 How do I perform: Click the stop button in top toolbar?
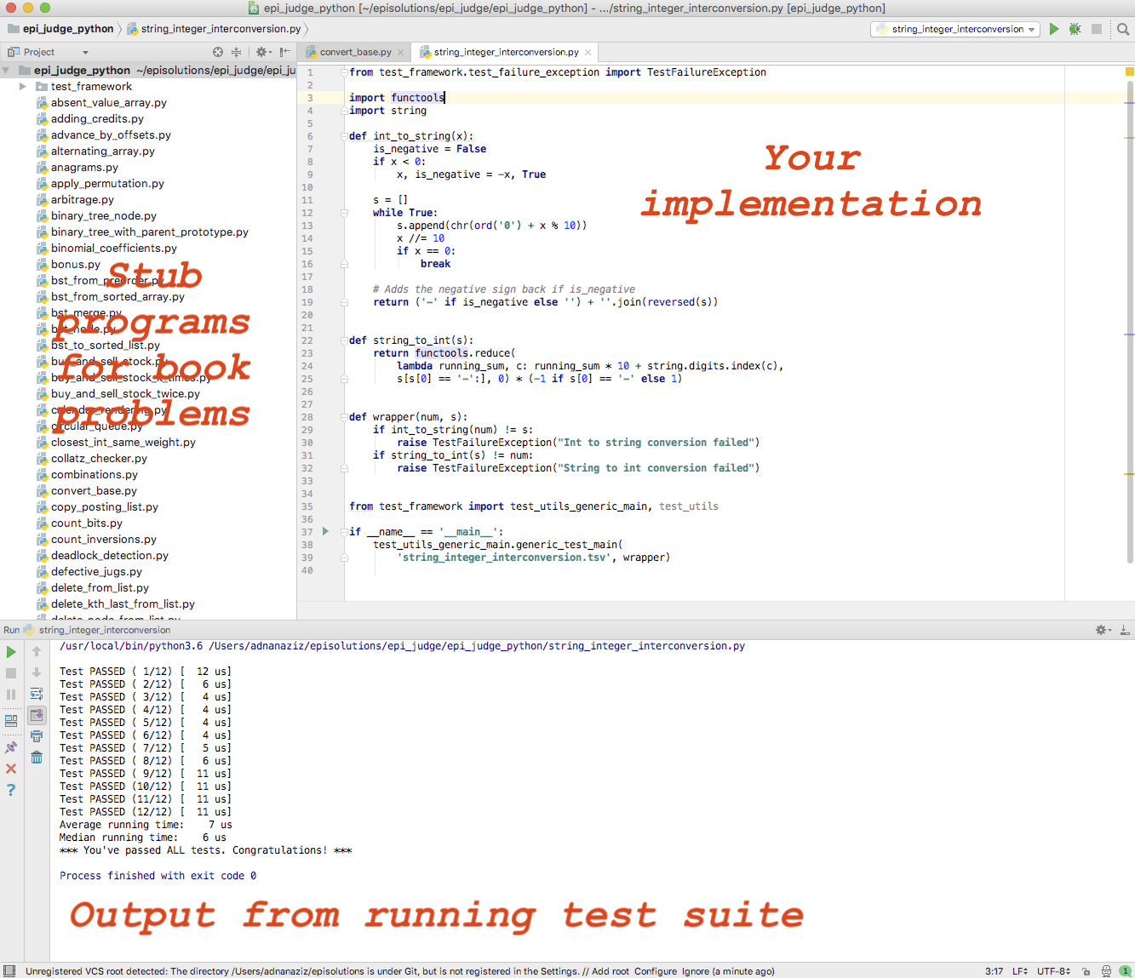(1097, 29)
